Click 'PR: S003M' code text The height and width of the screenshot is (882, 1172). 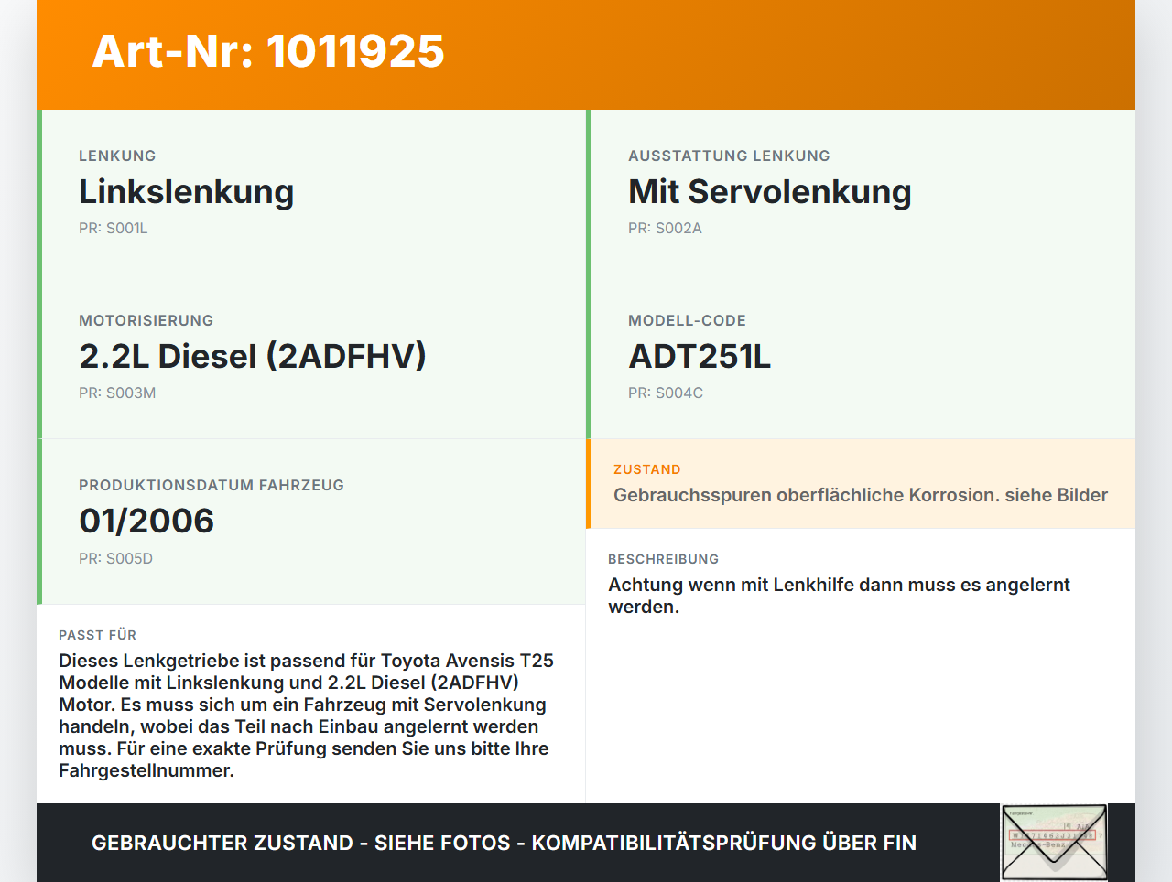coord(117,393)
